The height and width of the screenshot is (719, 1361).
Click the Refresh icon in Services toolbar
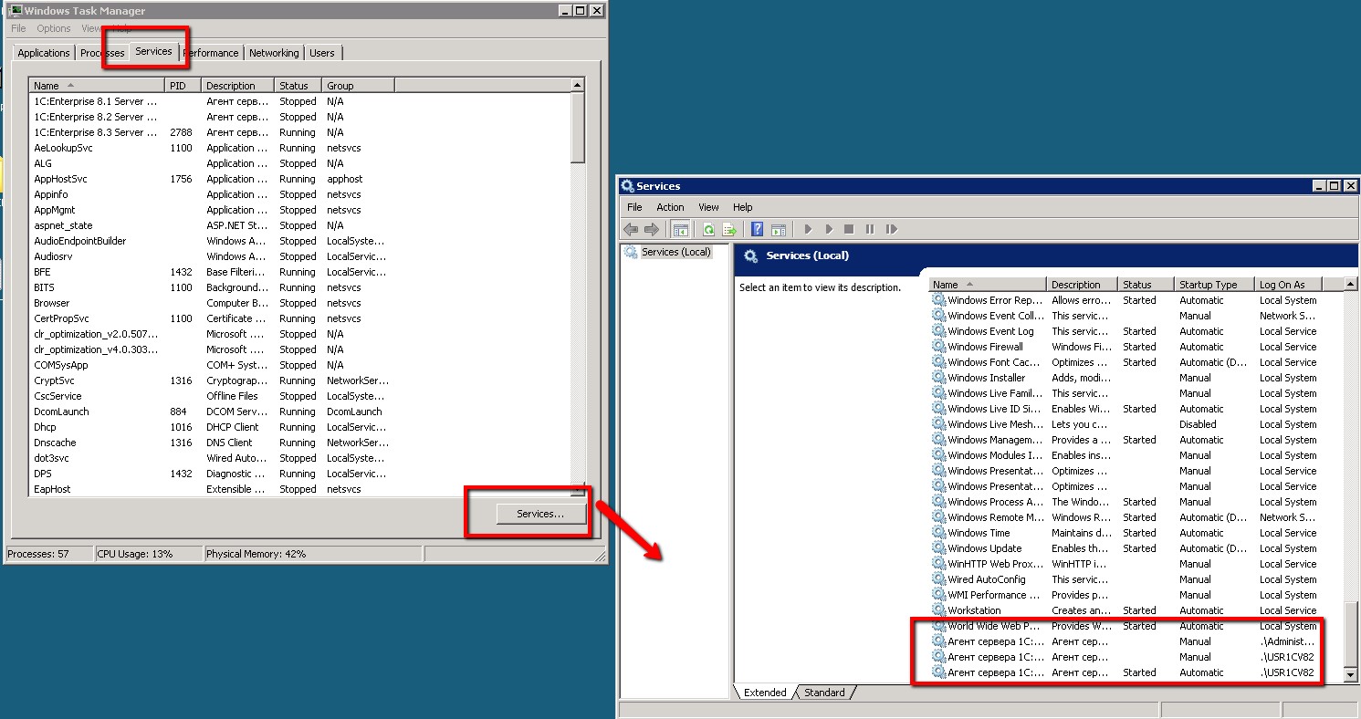tap(708, 230)
